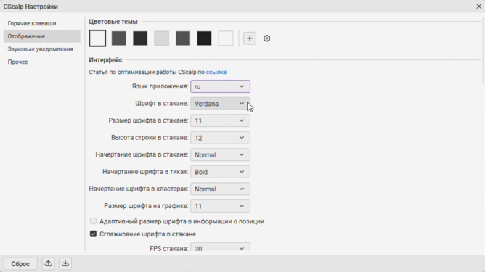Click the Язык приложения label
This screenshot has width=485, height=272.
(x=160, y=86)
